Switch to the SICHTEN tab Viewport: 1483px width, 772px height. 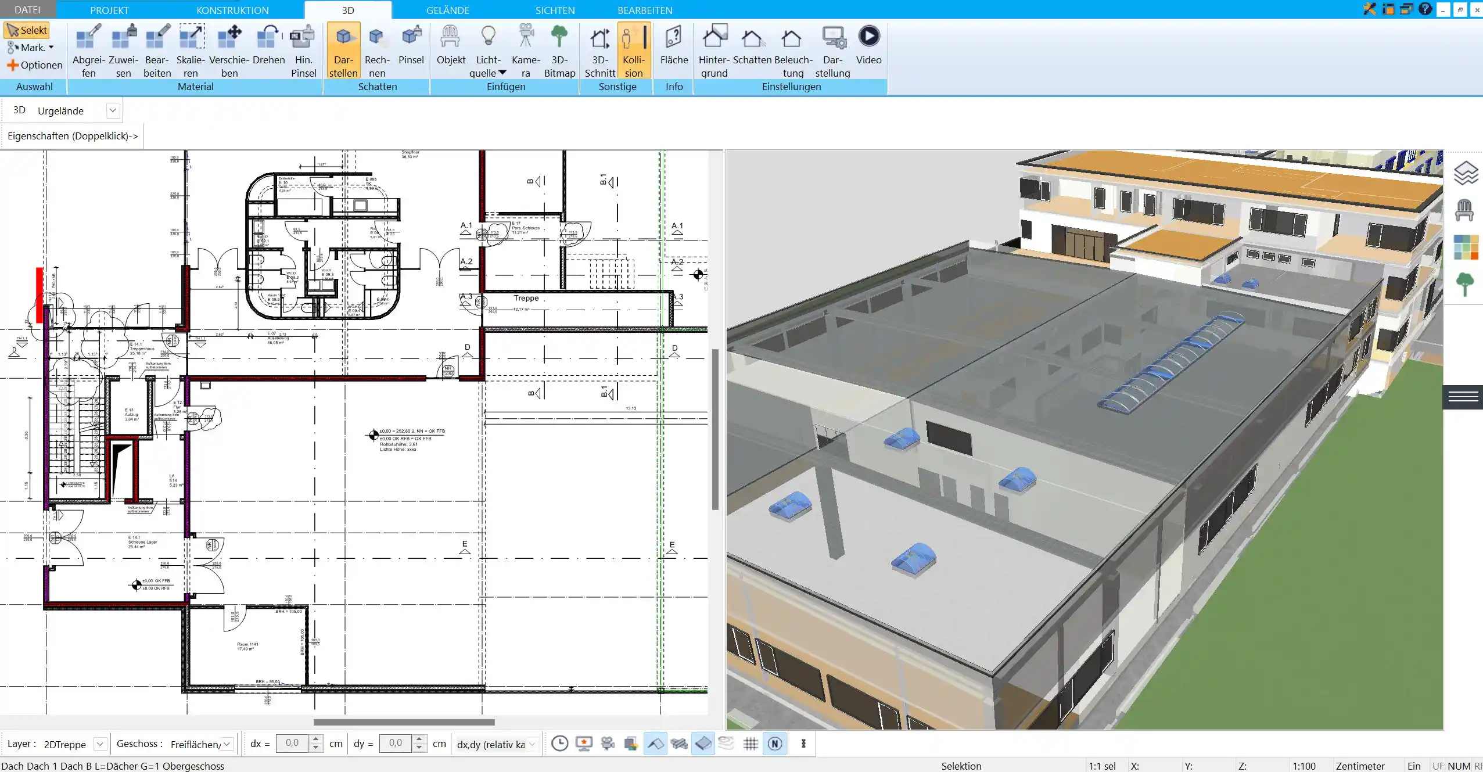pos(555,10)
